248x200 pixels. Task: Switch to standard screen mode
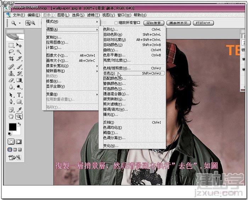tap(10, 150)
